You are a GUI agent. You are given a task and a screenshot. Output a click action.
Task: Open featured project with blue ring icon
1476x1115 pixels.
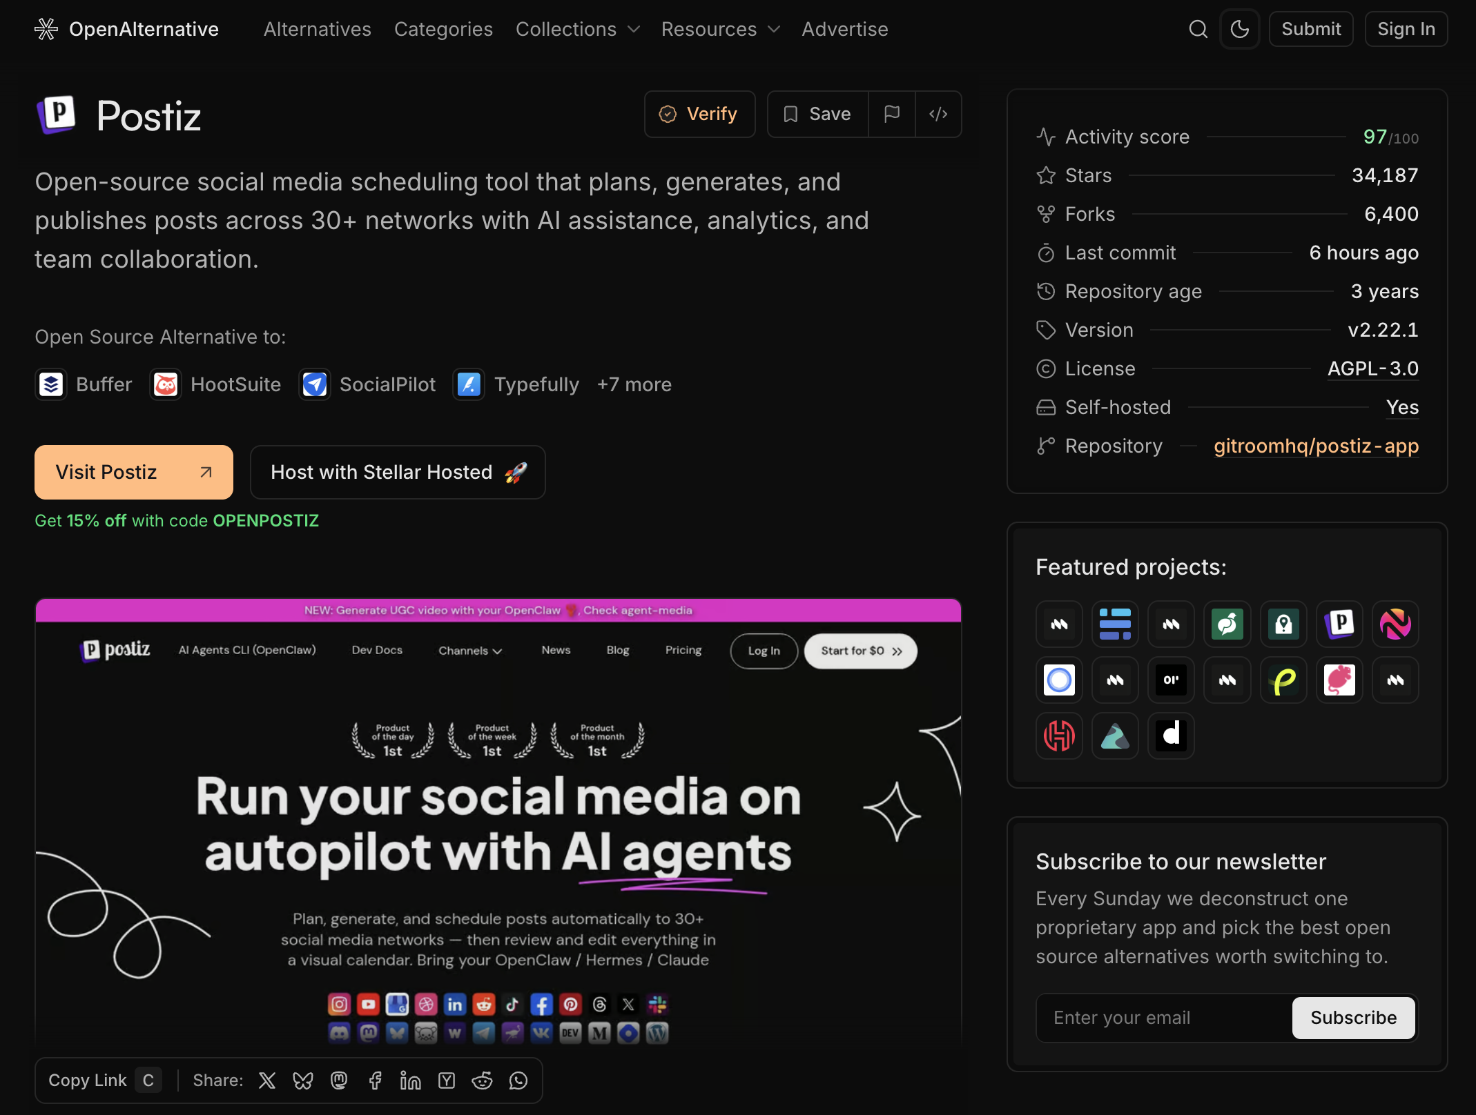tap(1059, 680)
